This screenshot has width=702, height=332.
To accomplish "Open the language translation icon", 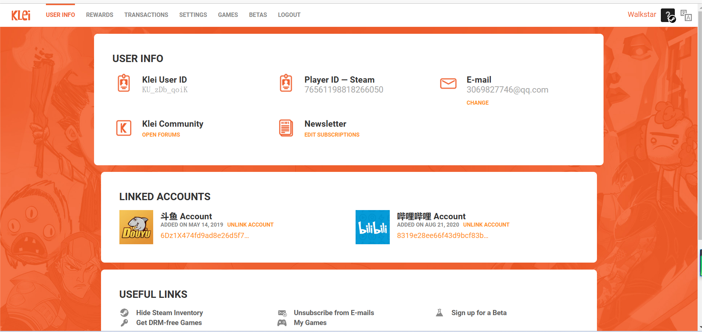I will pos(686,15).
